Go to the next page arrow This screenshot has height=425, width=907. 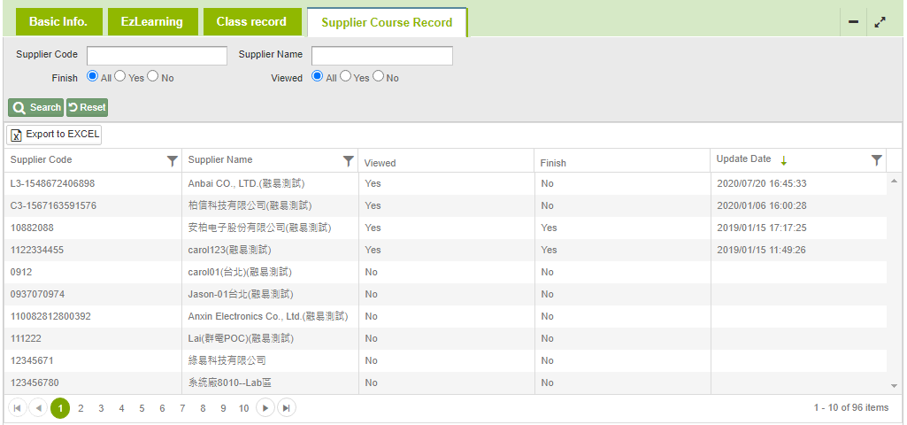[x=265, y=408]
